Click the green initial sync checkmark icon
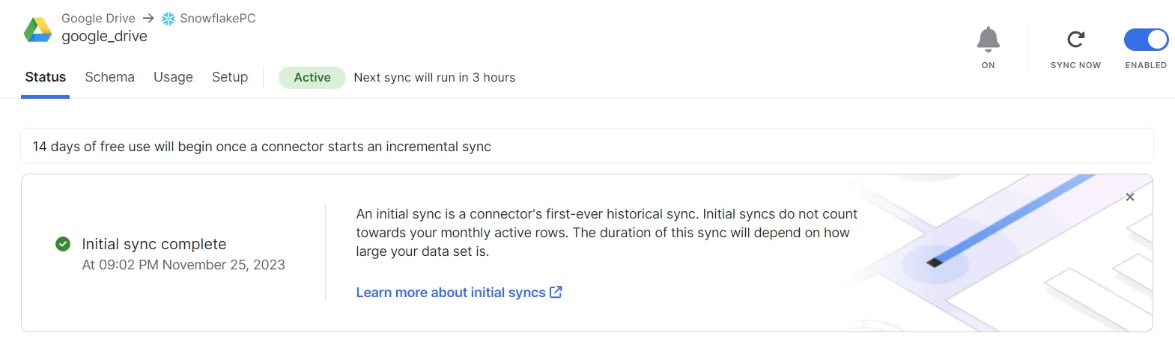The height and width of the screenshot is (345, 1175). (63, 244)
